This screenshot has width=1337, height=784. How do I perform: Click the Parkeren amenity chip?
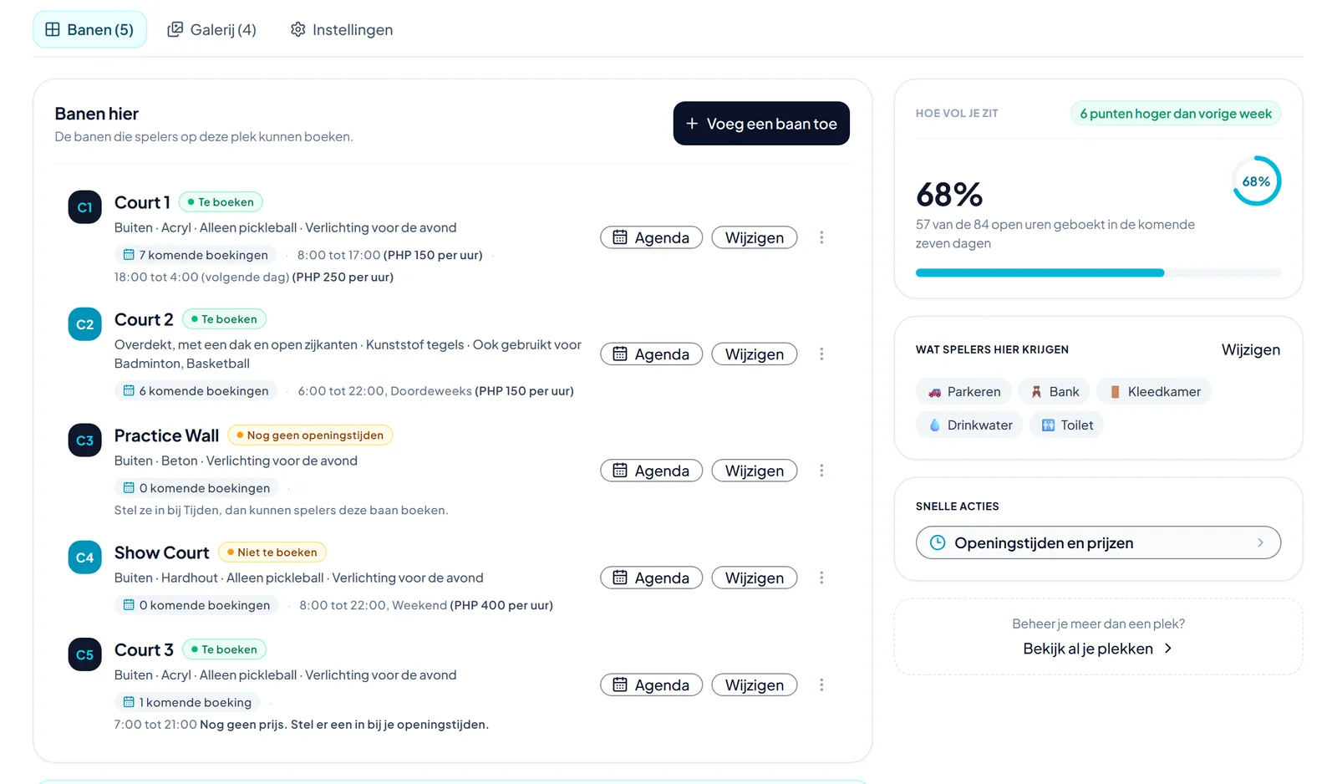(963, 391)
